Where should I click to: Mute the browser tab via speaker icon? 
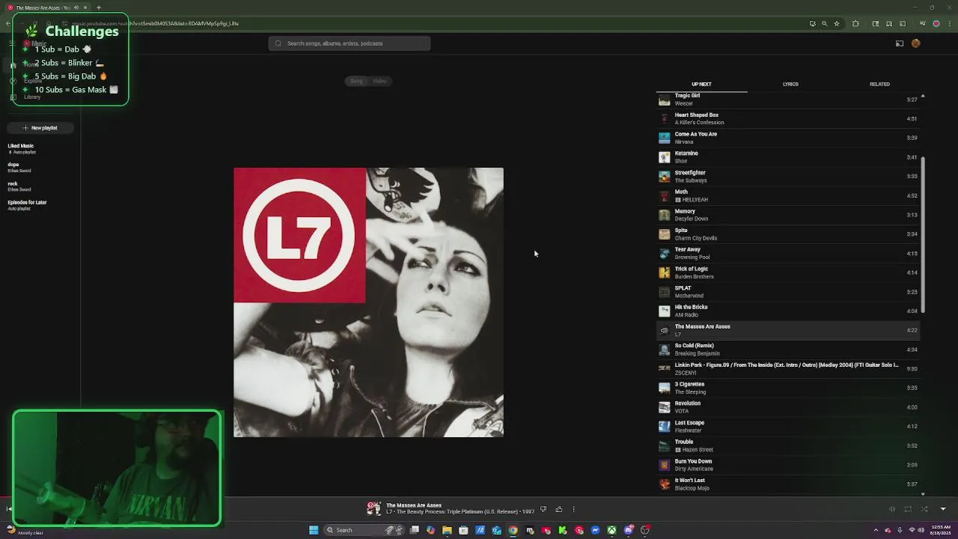[x=76, y=7]
